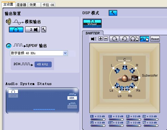Click the 48 kHz sample rate button
This screenshot has width=167, height=130.
point(43,64)
